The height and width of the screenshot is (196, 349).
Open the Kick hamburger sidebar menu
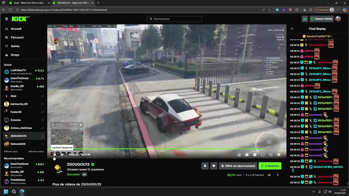7,19
